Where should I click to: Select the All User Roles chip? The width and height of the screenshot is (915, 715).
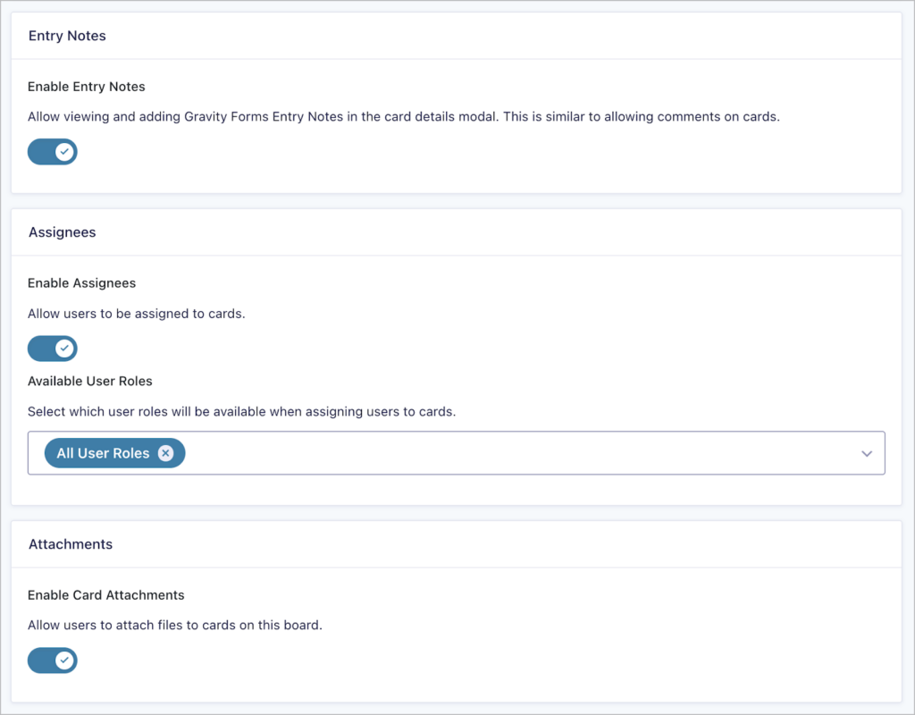point(102,453)
